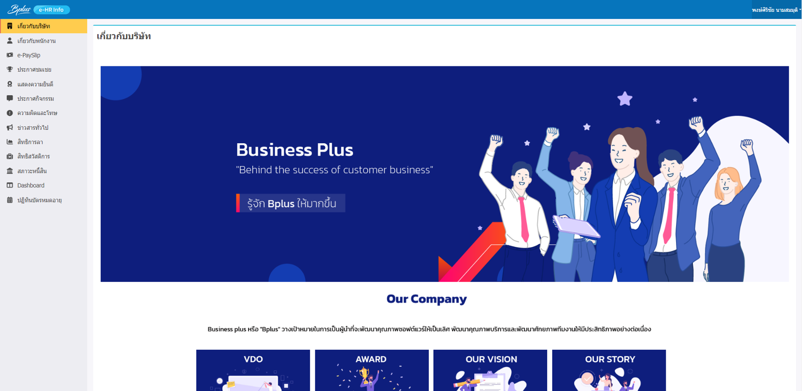Click the building icon beside เกี่ยวกับบริษัท
The image size is (802, 391).
[9, 26]
